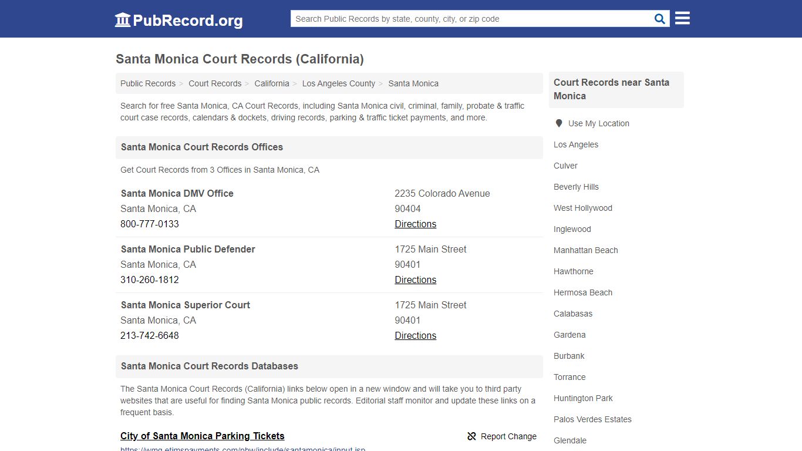The image size is (802, 451).
Task: Open Calabasas court records
Action: [x=573, y=314]
